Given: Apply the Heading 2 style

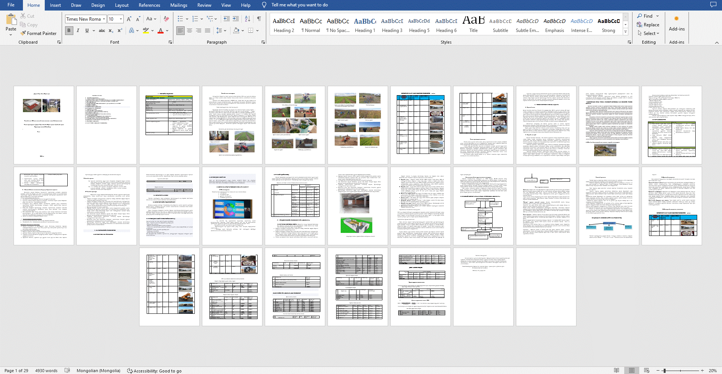Looking at the screenshot, I should 284,25.
